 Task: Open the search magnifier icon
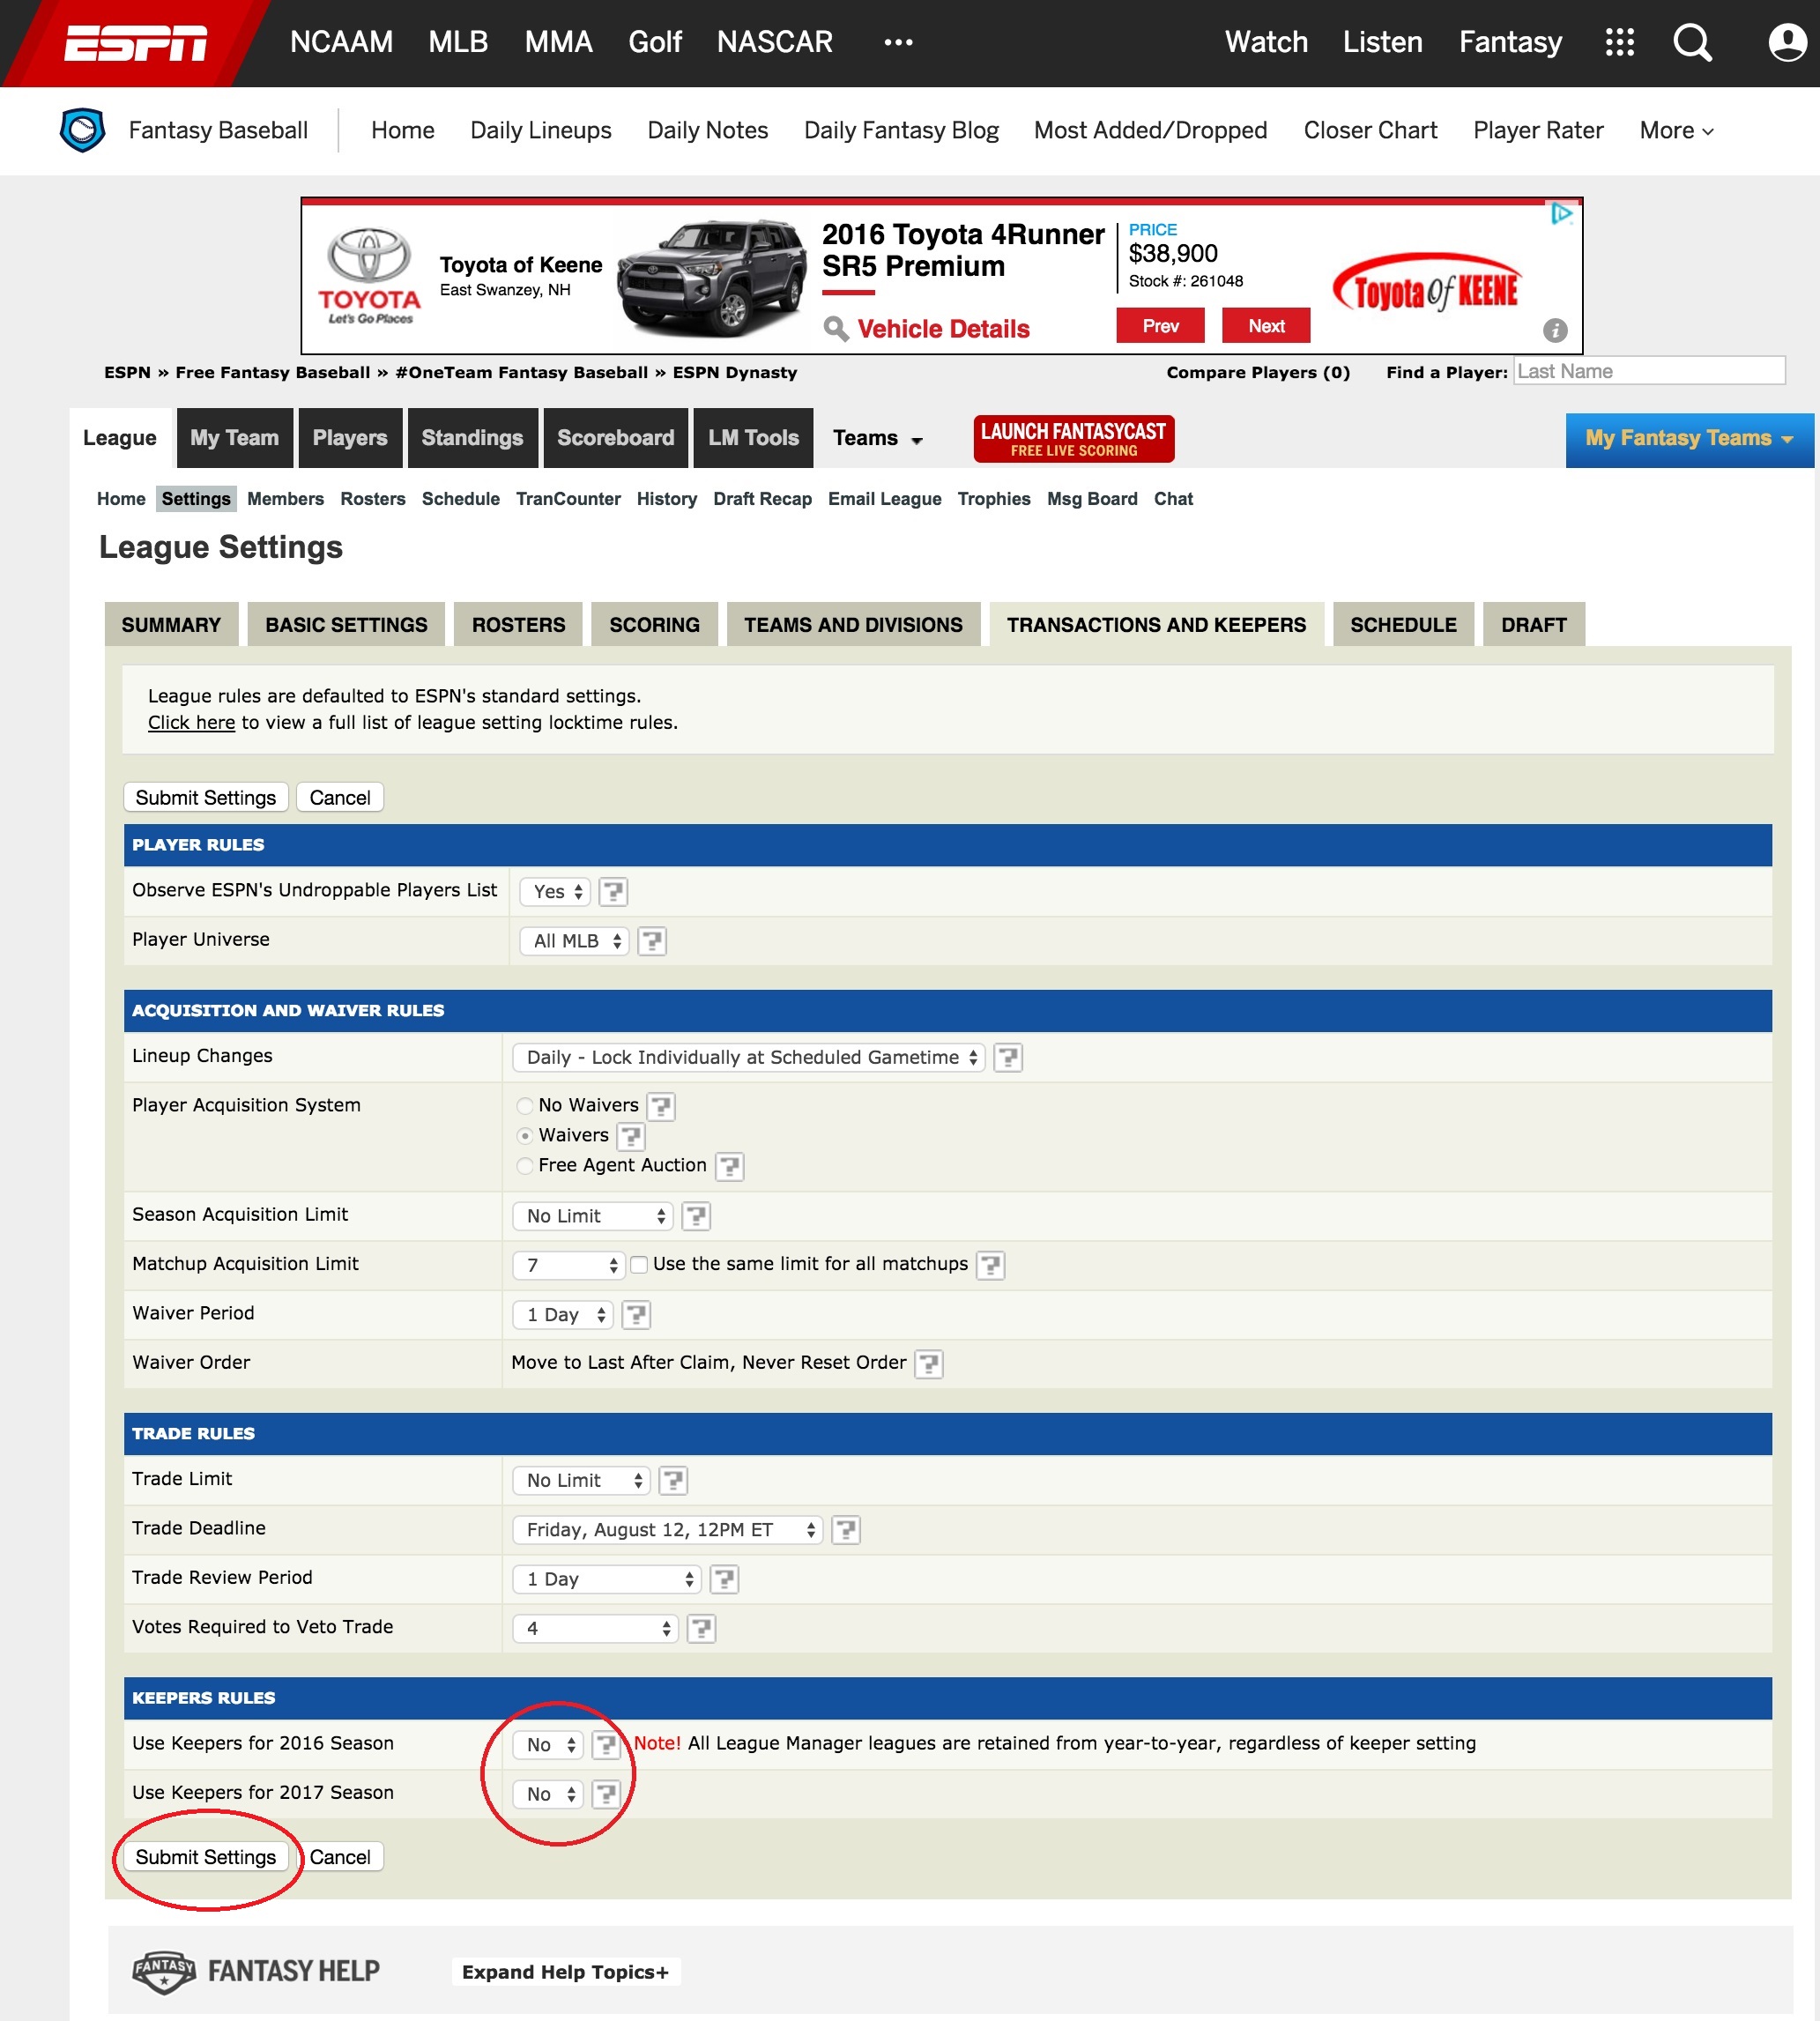click(1692, 42)
